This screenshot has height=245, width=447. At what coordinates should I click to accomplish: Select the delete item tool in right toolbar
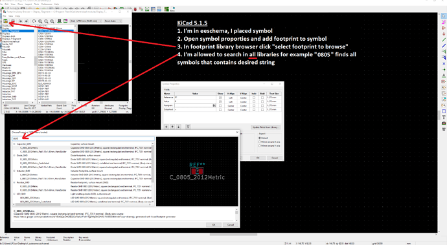[444, 129]
